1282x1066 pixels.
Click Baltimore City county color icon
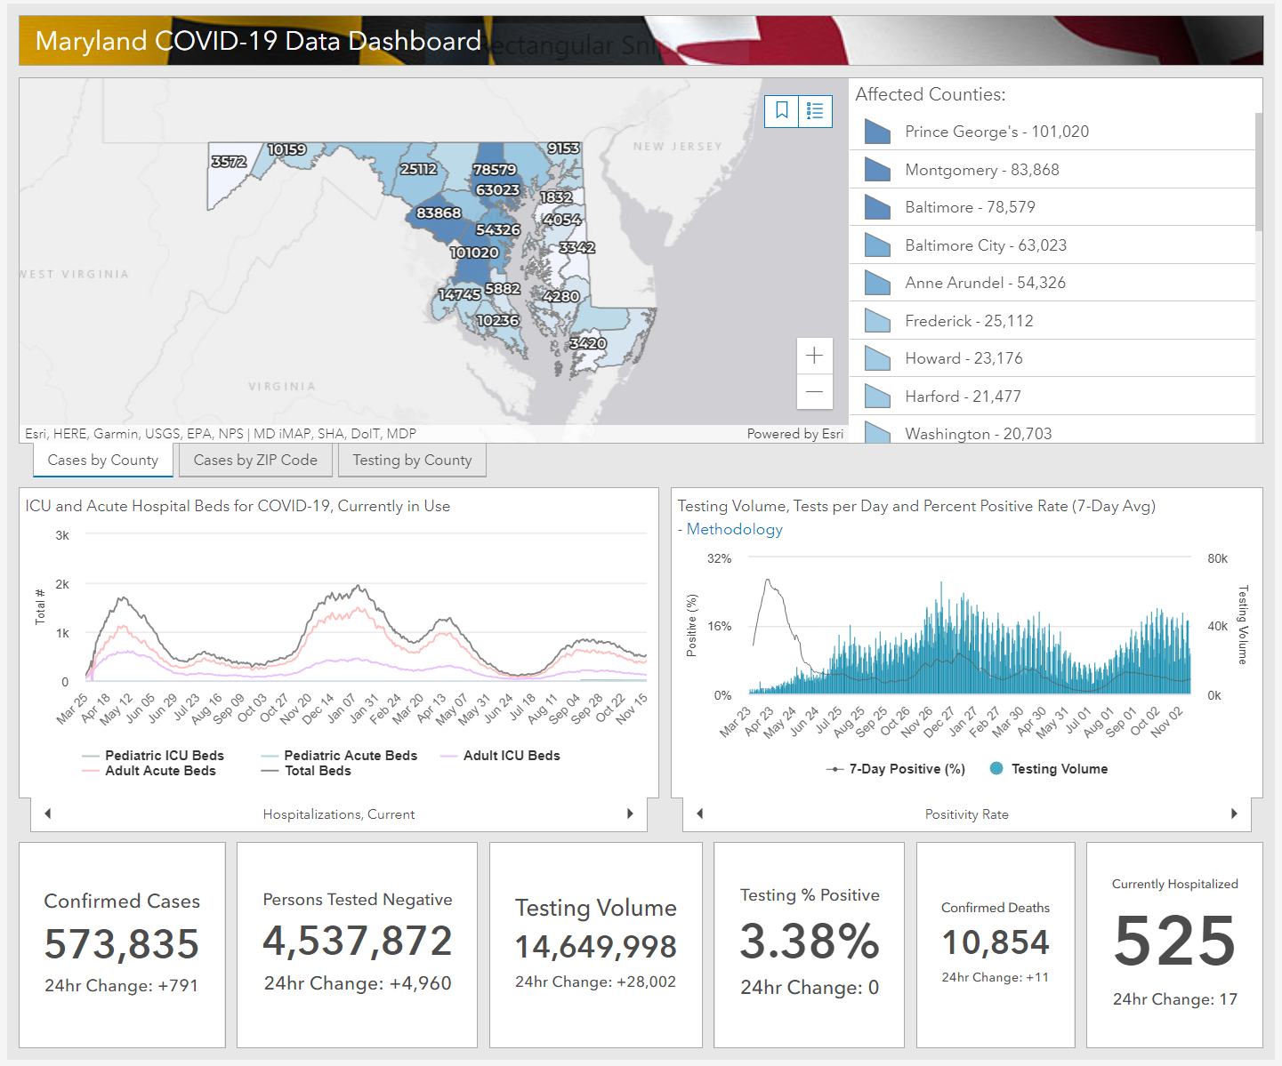point(877,245)
